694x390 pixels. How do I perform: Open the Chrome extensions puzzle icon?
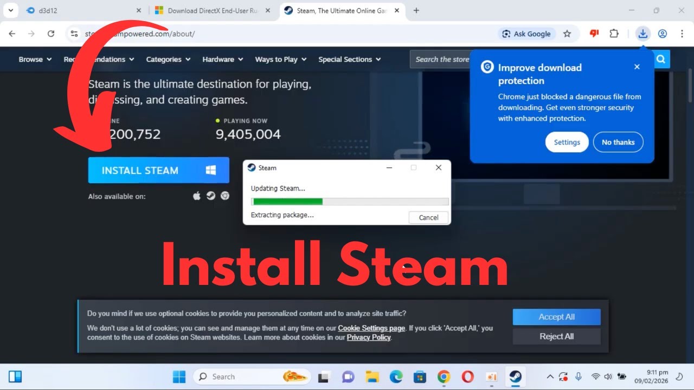pos(614,34)
